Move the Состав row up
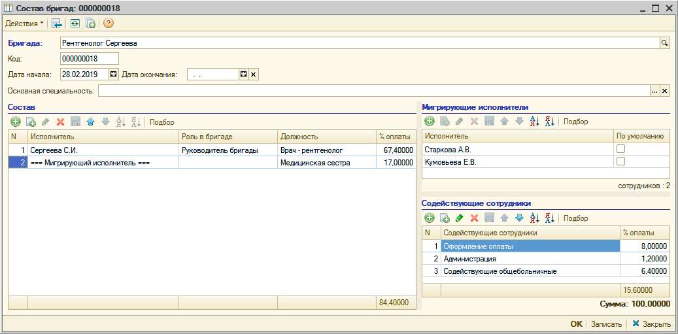The image size is (678, 334). click(x=90, y=122)
